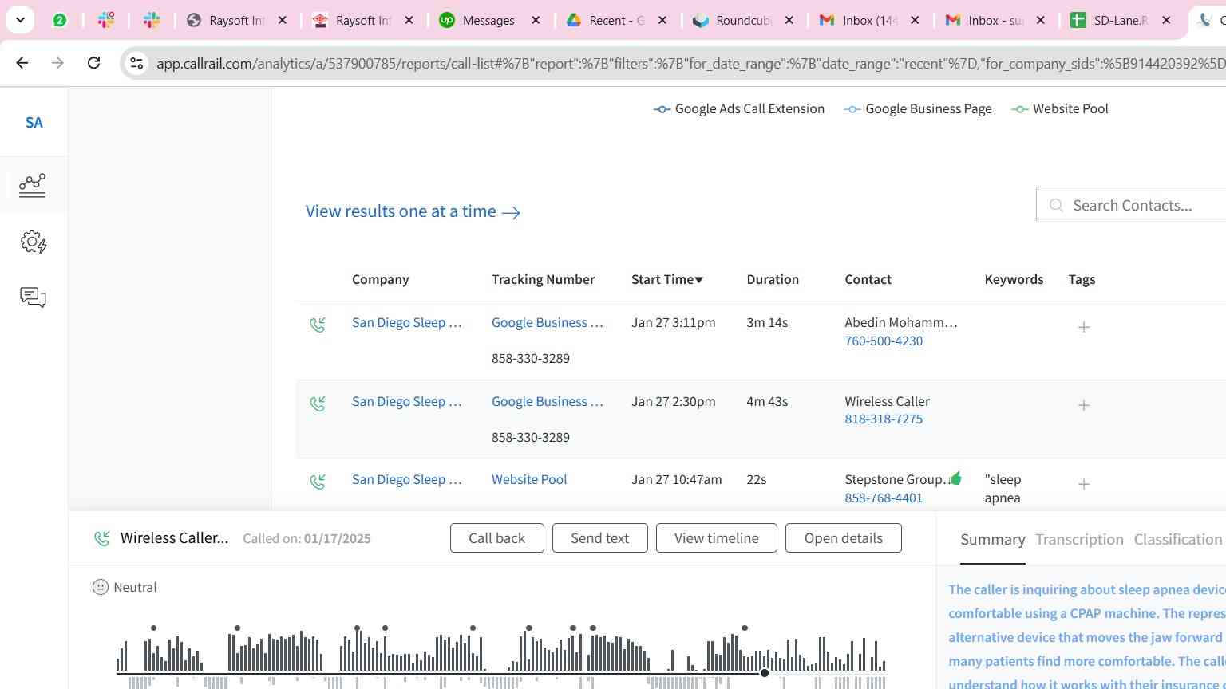This screenshot has width=1226, height=689.
Task: Sort by Start Time column
Action: 667,279
